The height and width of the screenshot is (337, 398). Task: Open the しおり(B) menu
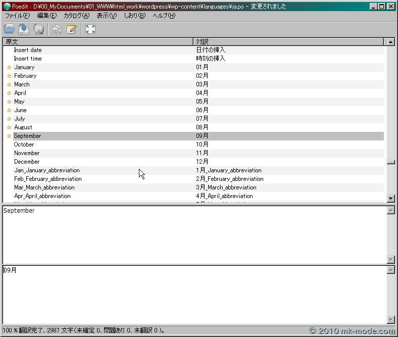[x=134, y=16]
